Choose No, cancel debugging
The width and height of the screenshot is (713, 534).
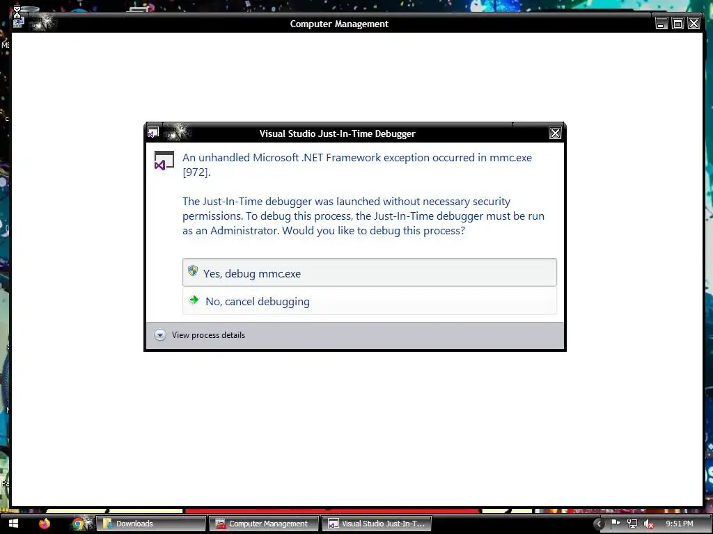coord(369,301)
